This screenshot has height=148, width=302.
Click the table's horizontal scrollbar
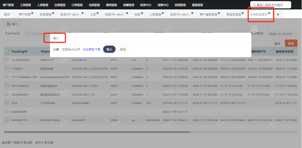coord(97,132)
